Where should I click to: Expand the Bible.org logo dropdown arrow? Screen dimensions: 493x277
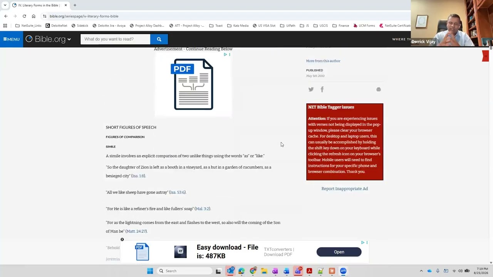click(x=69, y=39)
